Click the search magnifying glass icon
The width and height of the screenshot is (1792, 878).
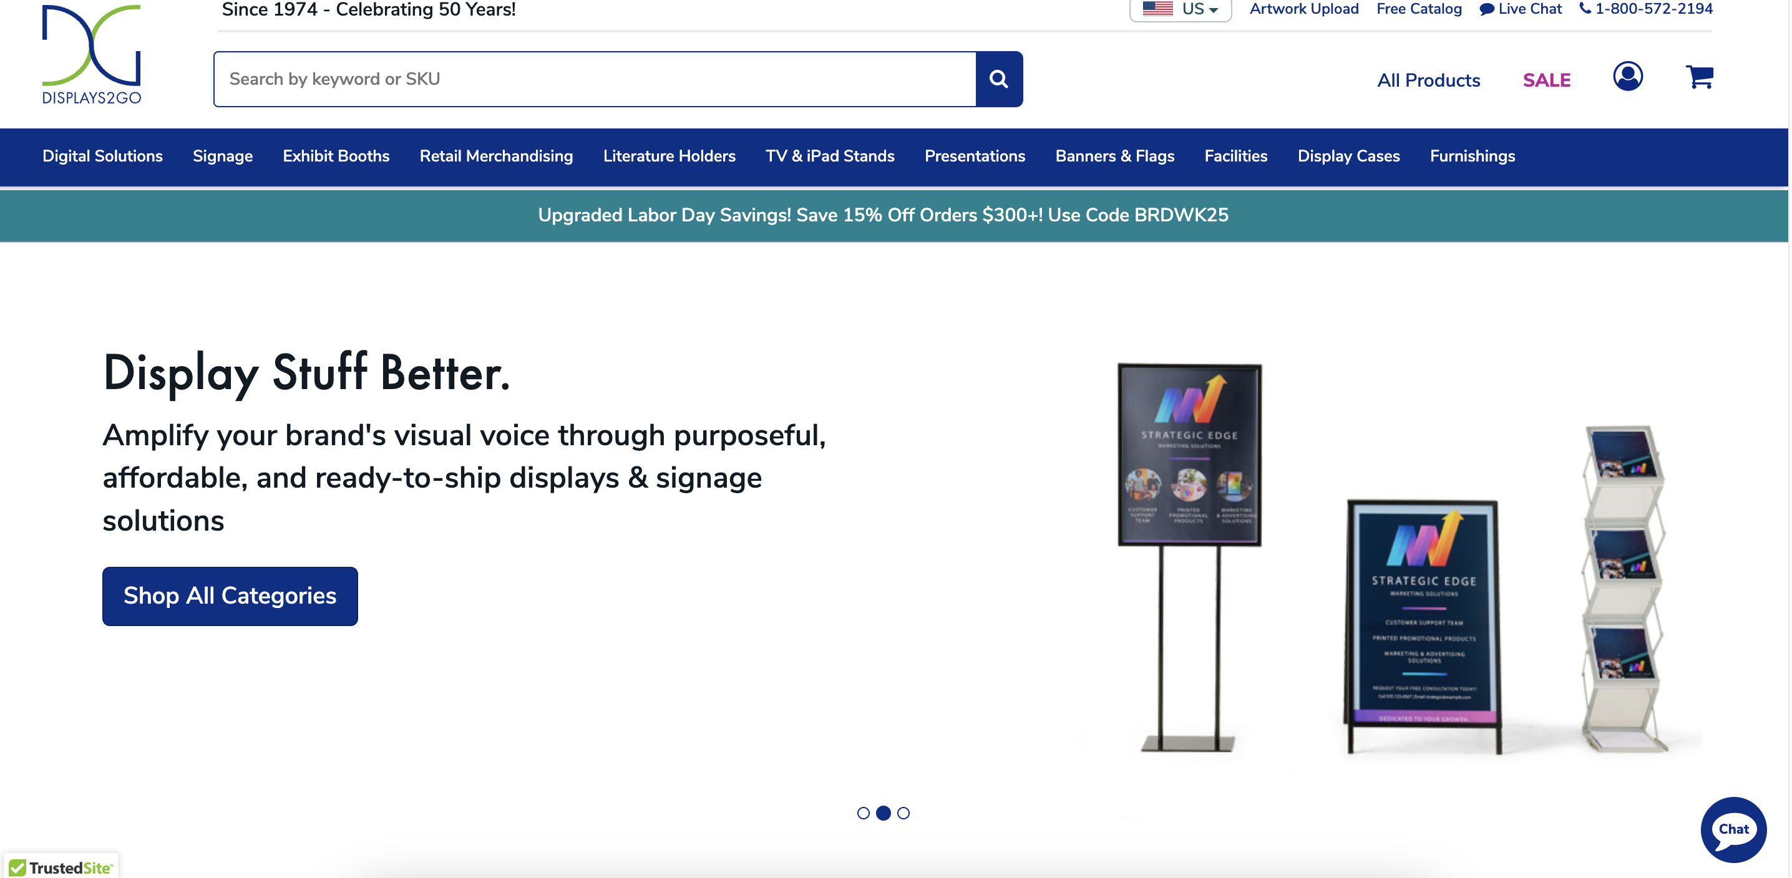point(999,79)
